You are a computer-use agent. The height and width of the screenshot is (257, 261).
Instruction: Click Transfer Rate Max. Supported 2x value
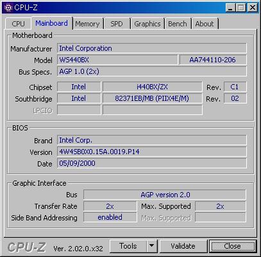click(x=221, y=206)
